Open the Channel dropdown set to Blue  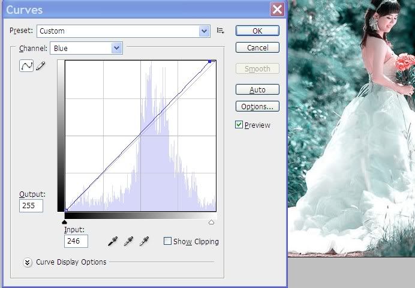86,48
